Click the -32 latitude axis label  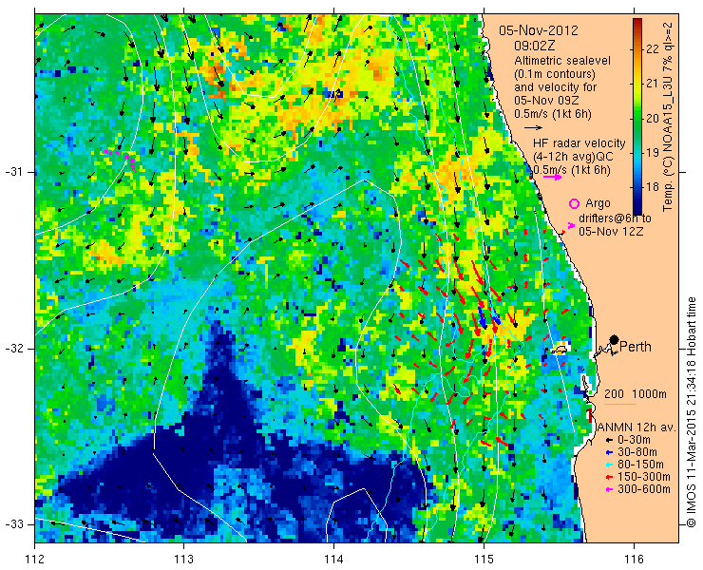pyautogui.click(x=13, y=349)
